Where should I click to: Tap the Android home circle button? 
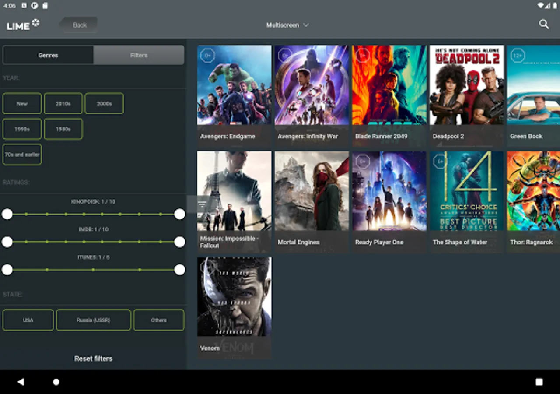pos(56,382)
